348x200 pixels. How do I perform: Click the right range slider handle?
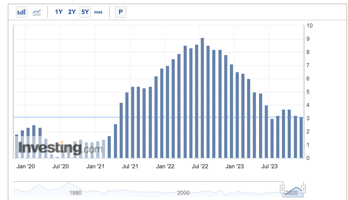pos(303,189)
